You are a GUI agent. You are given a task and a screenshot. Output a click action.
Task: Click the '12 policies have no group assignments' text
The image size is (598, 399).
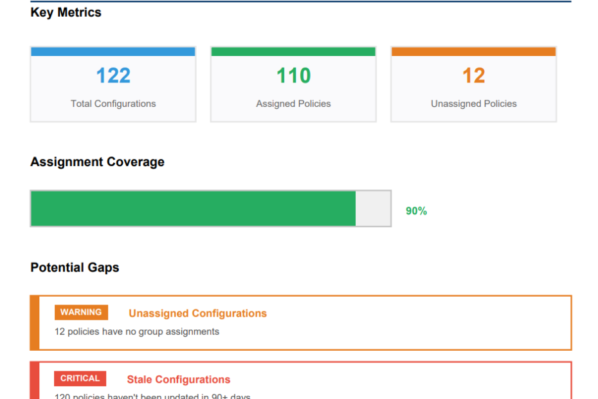137,331
